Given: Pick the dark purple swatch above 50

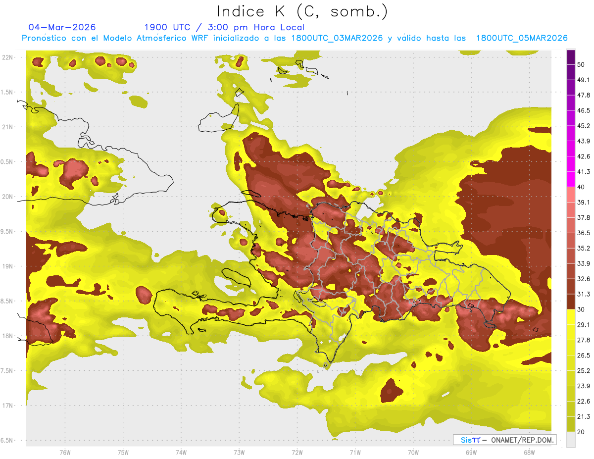Looking at the screenshot, I should [x=571, y=57].
